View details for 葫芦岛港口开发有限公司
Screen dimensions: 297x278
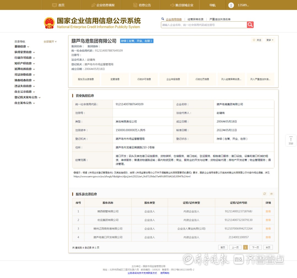[x=268, y=237]
